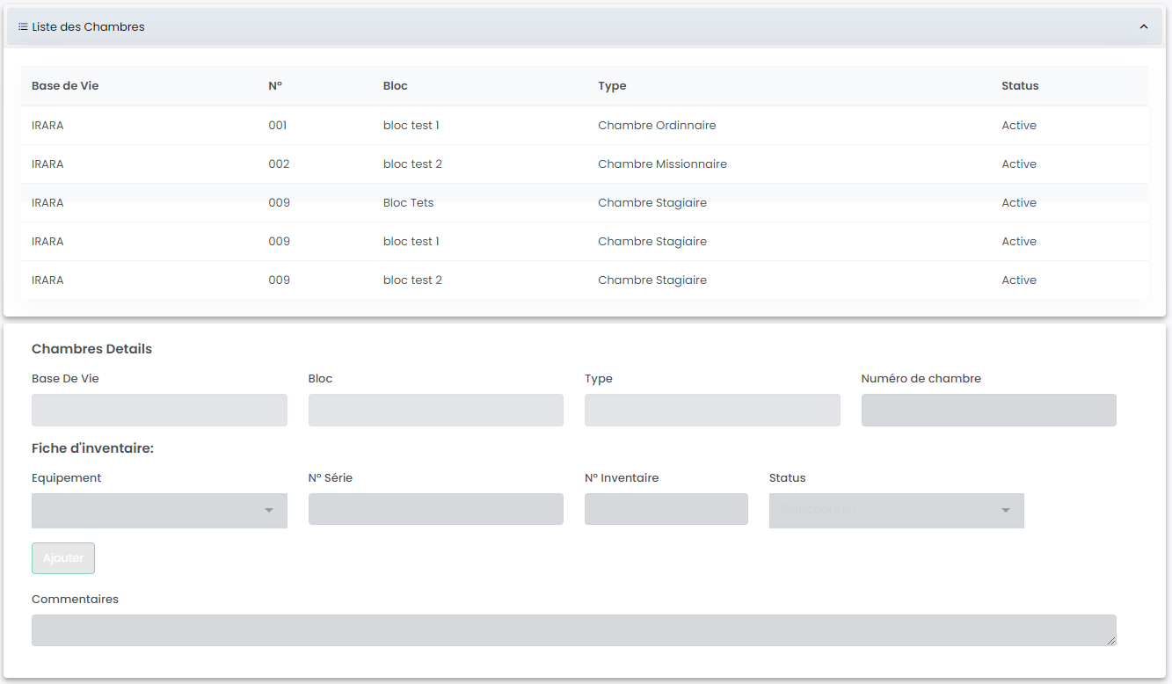Click the Type column header

click(x=612, y=86)
